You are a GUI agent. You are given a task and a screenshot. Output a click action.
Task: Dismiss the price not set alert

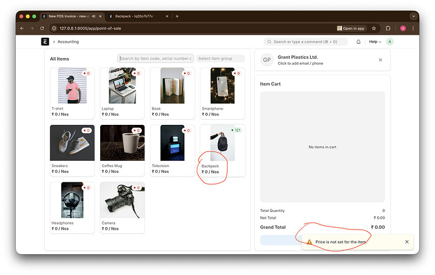pos(407,242)
